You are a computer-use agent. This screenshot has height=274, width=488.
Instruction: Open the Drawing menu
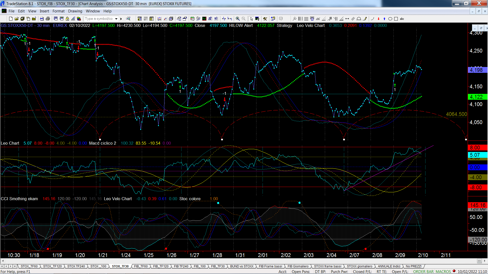75,11
